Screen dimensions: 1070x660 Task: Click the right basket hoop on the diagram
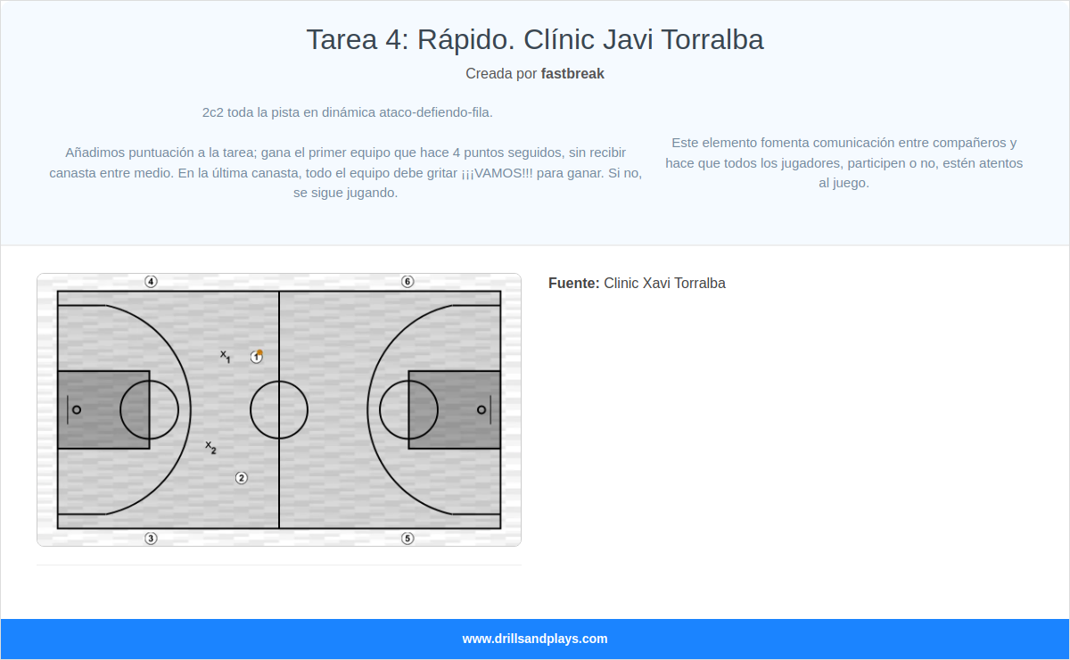point(480,409)
